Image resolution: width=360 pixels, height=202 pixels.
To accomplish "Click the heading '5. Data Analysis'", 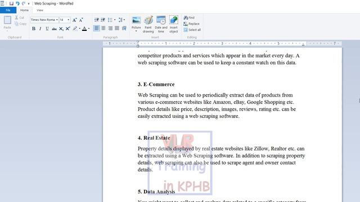I will pyautogui.click(x=156, y=192).
